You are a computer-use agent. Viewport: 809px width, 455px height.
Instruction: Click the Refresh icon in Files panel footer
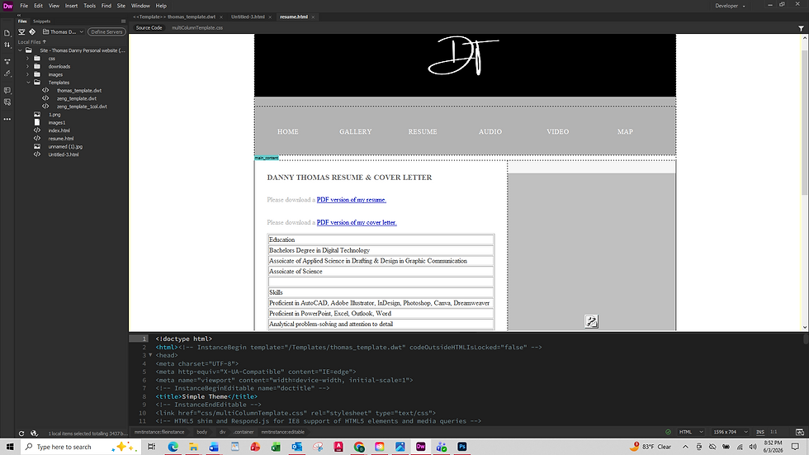pyautogui.click(x=21, y=434)
